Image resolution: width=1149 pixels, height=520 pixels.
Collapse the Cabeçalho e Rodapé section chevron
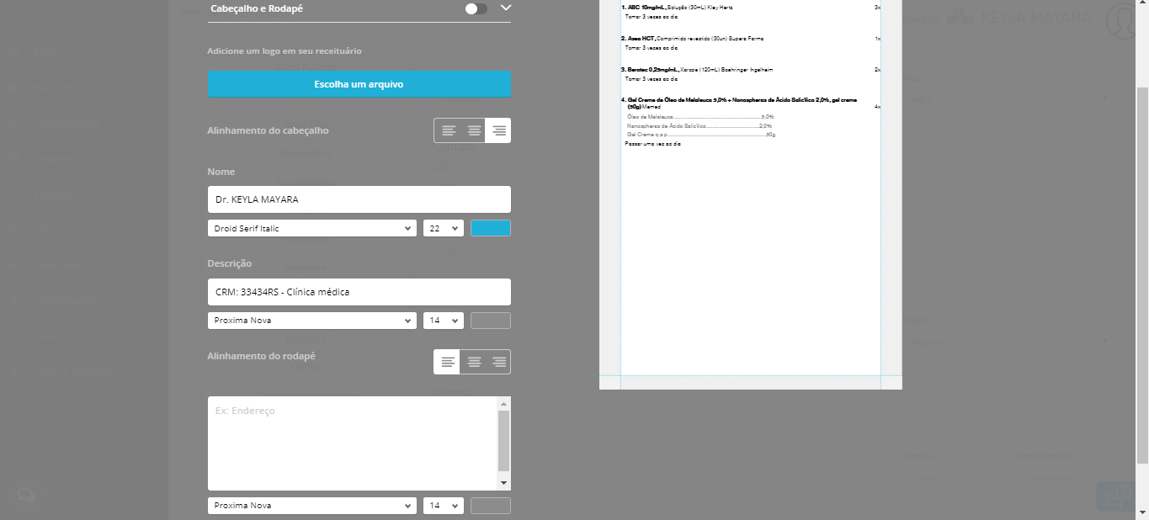point(505,8)
